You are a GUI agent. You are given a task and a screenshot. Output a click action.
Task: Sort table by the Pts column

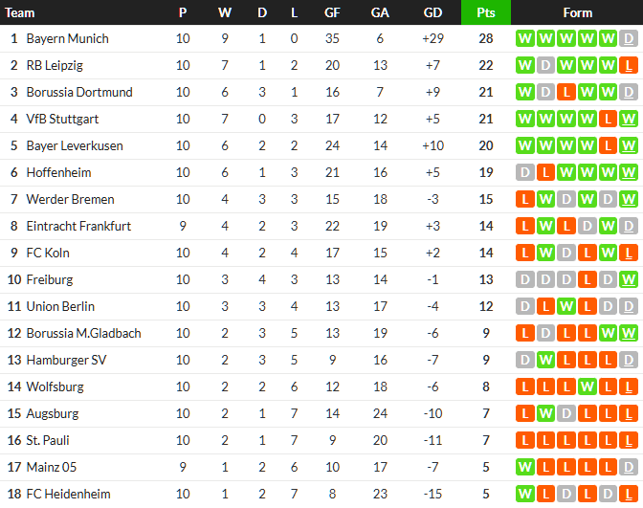point(485,12)
